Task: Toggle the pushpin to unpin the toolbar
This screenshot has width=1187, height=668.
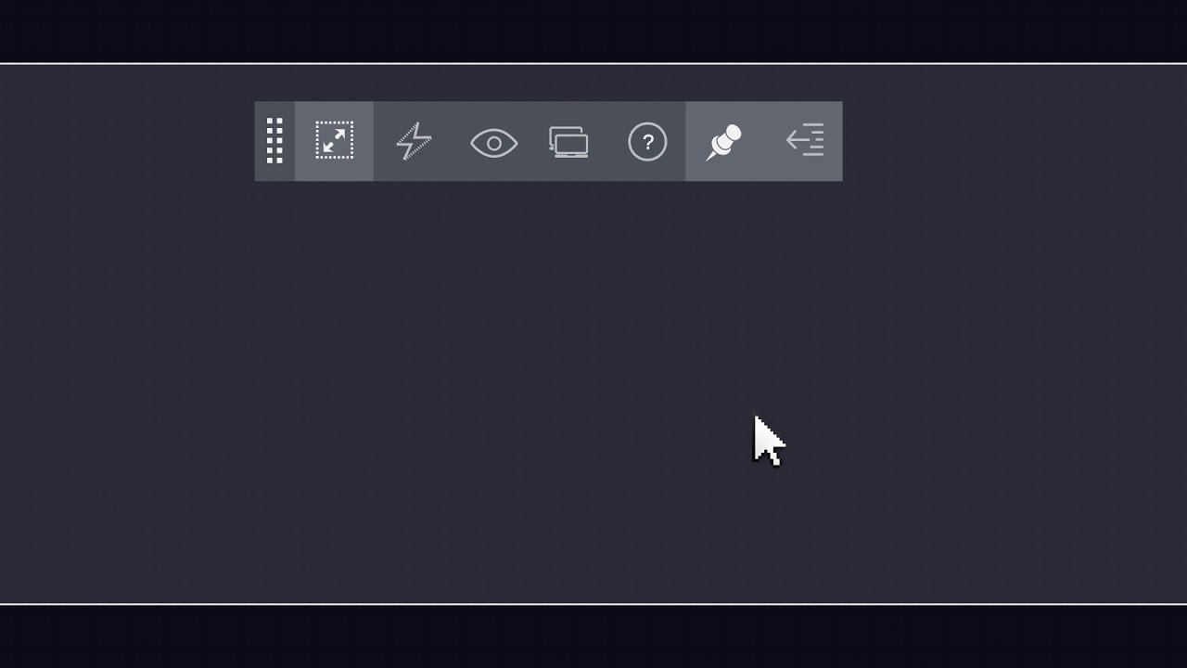Action: point(723,142)
